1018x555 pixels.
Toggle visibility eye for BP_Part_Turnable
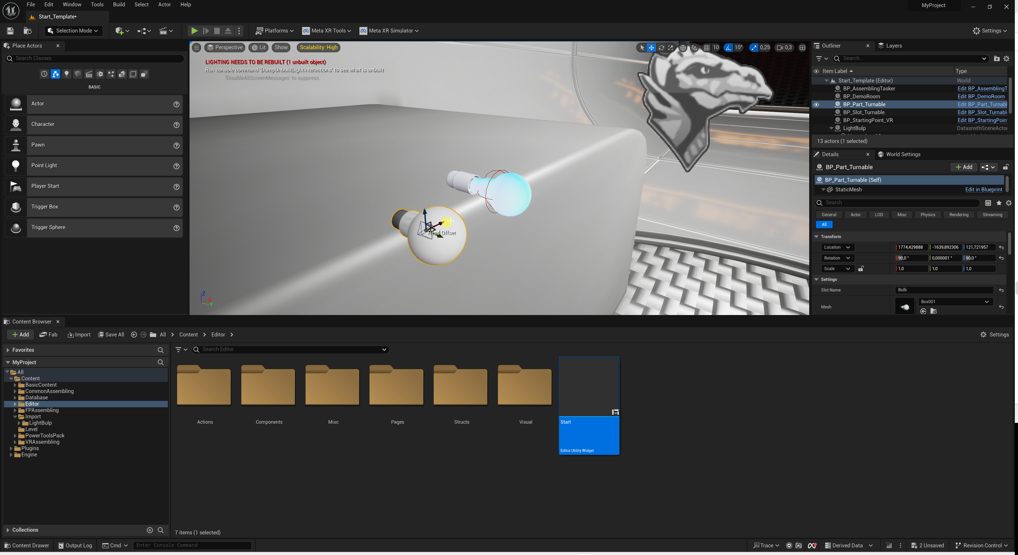point(816,104)
